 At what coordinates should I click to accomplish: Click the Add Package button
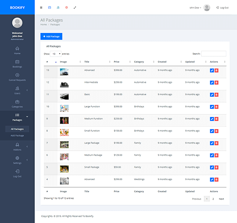[51, 36]
